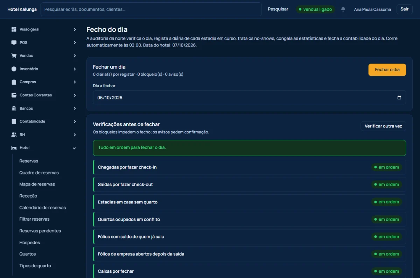Screen dimensions: 420x278
Task: Click the RH people icon
Action: pyautogui.click(x=14, y=135)
